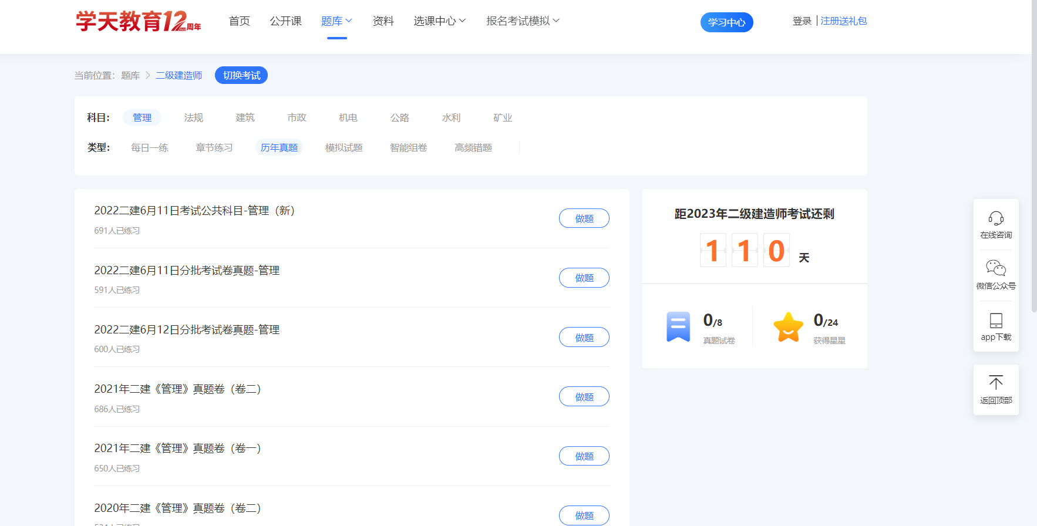Switch to 智能组卷 type

(409, 147)
